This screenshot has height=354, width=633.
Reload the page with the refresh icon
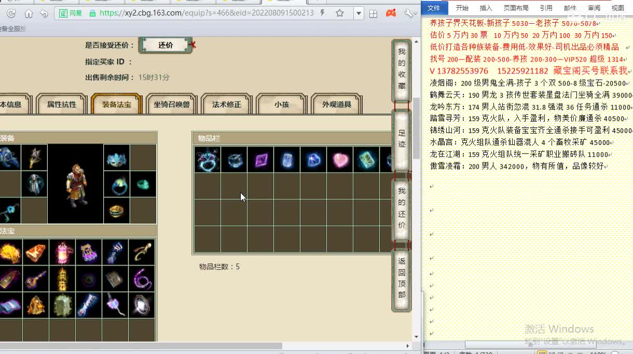tap(11, 13)
